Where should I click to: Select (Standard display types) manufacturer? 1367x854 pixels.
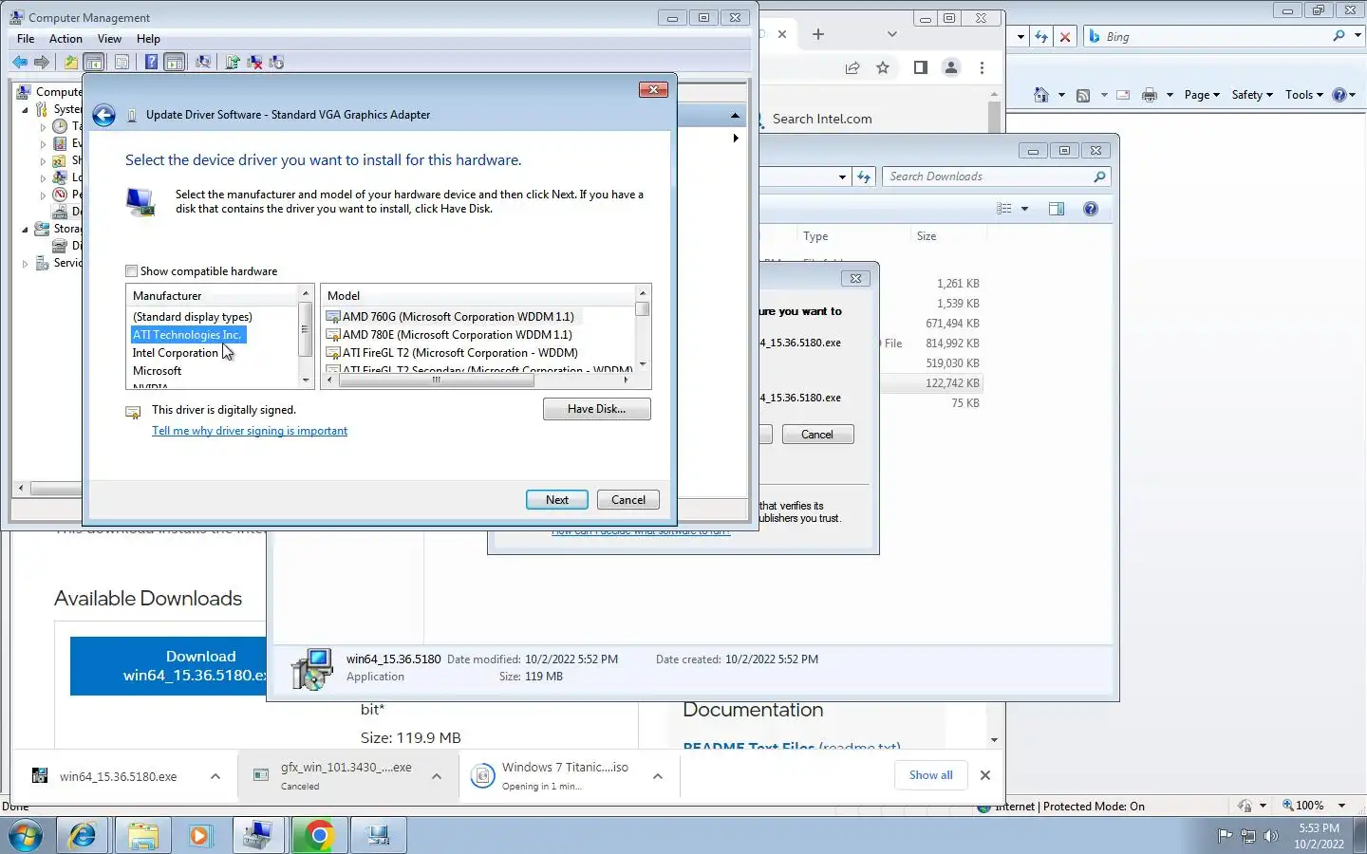pyautogui.click(x=193, y=317)
